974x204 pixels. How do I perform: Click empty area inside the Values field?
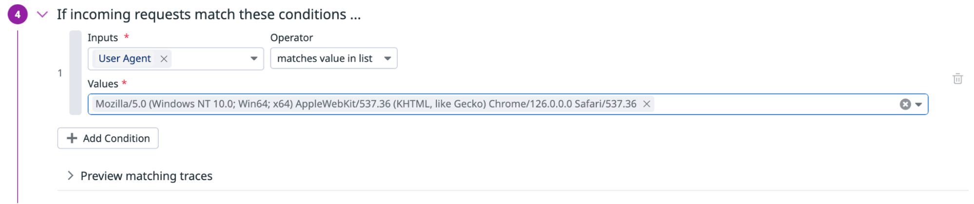[775, 105]
